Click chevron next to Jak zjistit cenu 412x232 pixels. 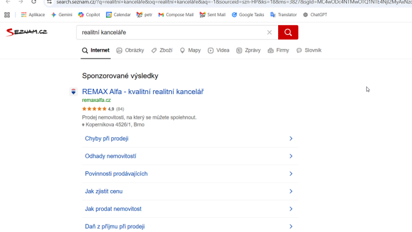pos(291,191)
